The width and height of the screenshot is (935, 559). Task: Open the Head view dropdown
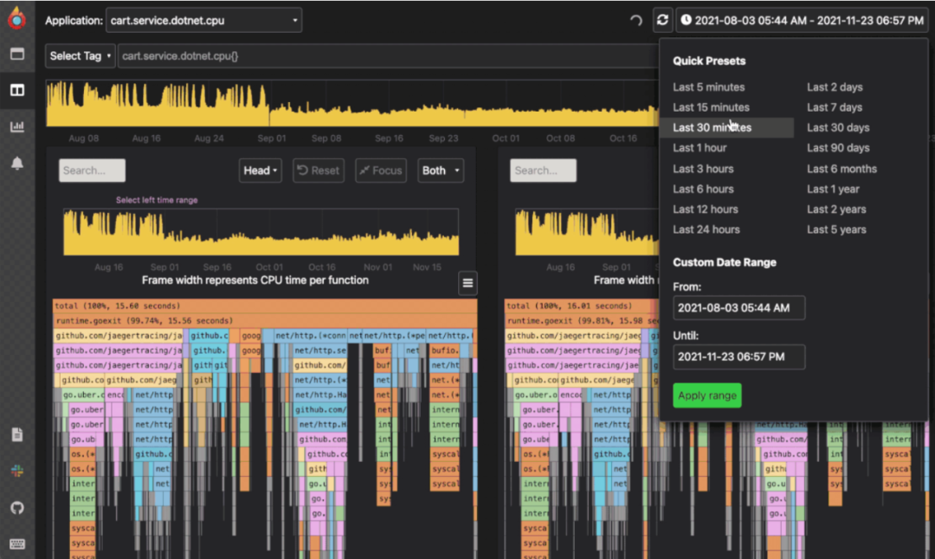pyautogui.click(x=260, y=170)
